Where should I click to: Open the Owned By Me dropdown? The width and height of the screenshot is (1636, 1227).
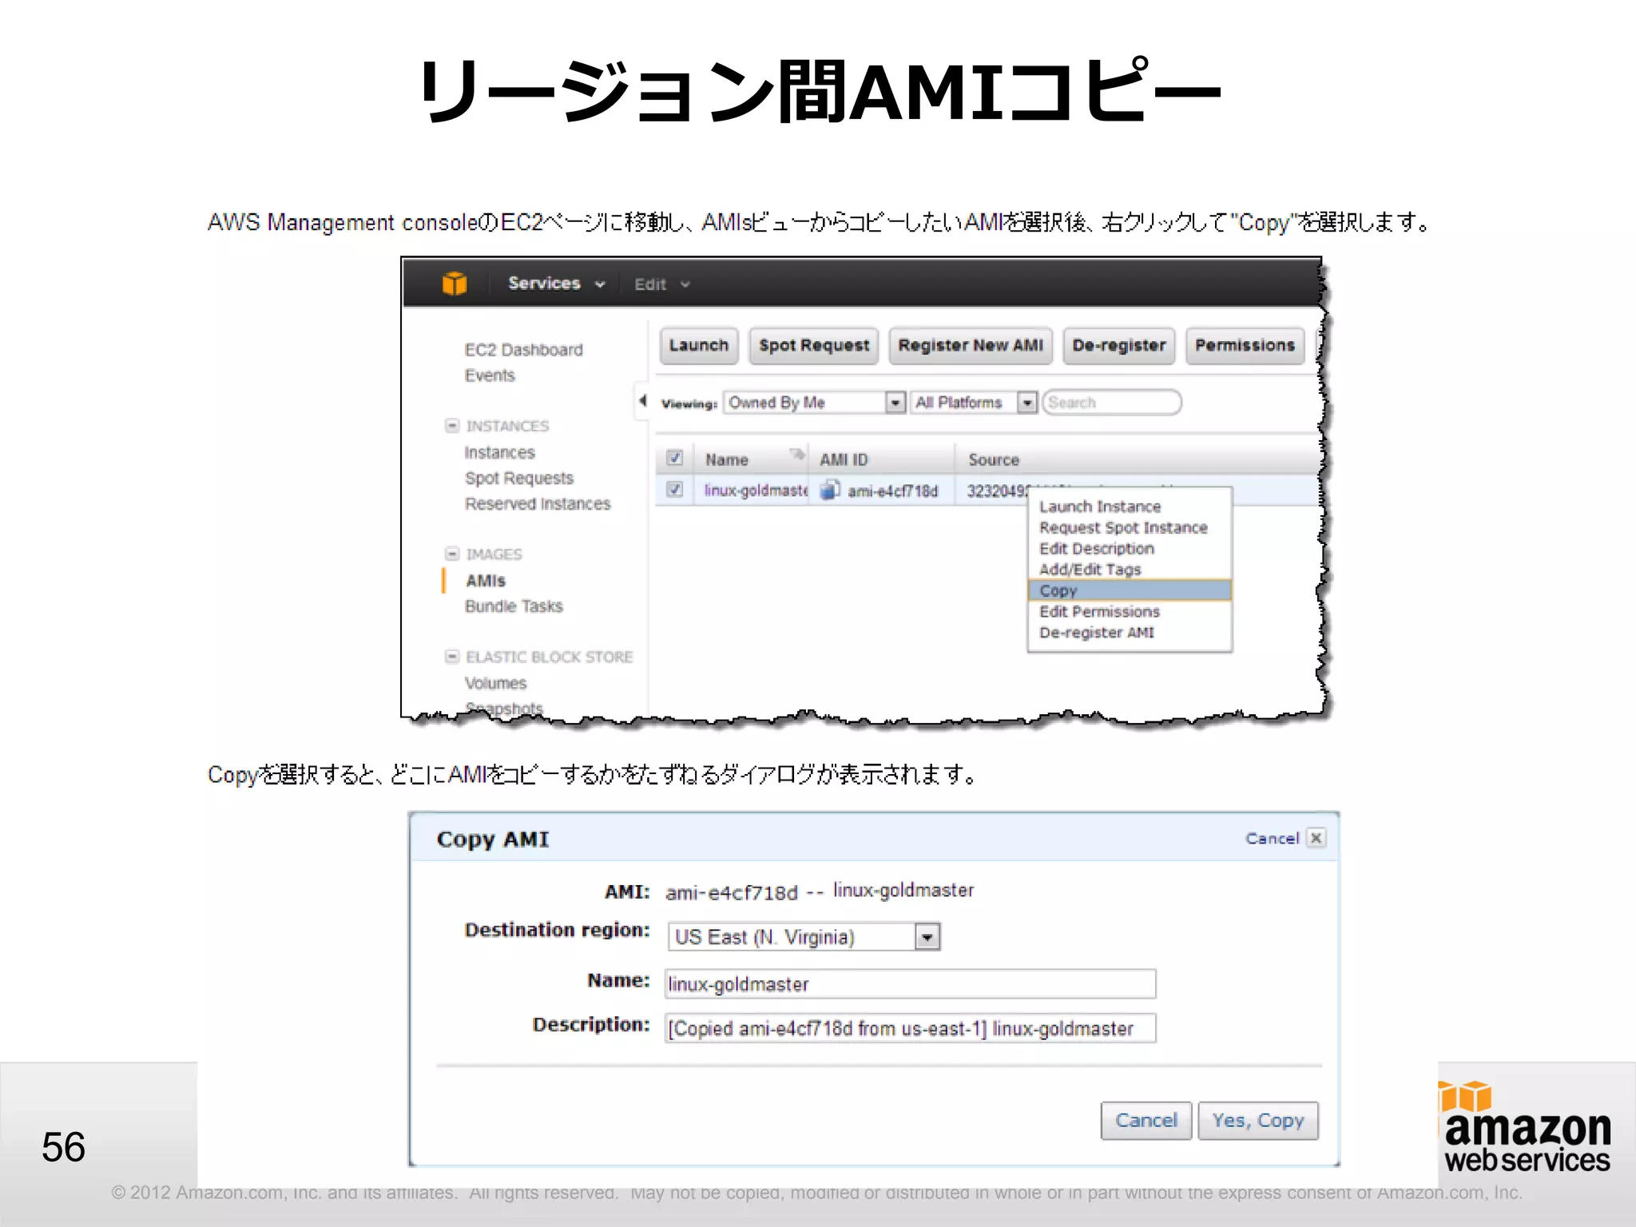814,403
